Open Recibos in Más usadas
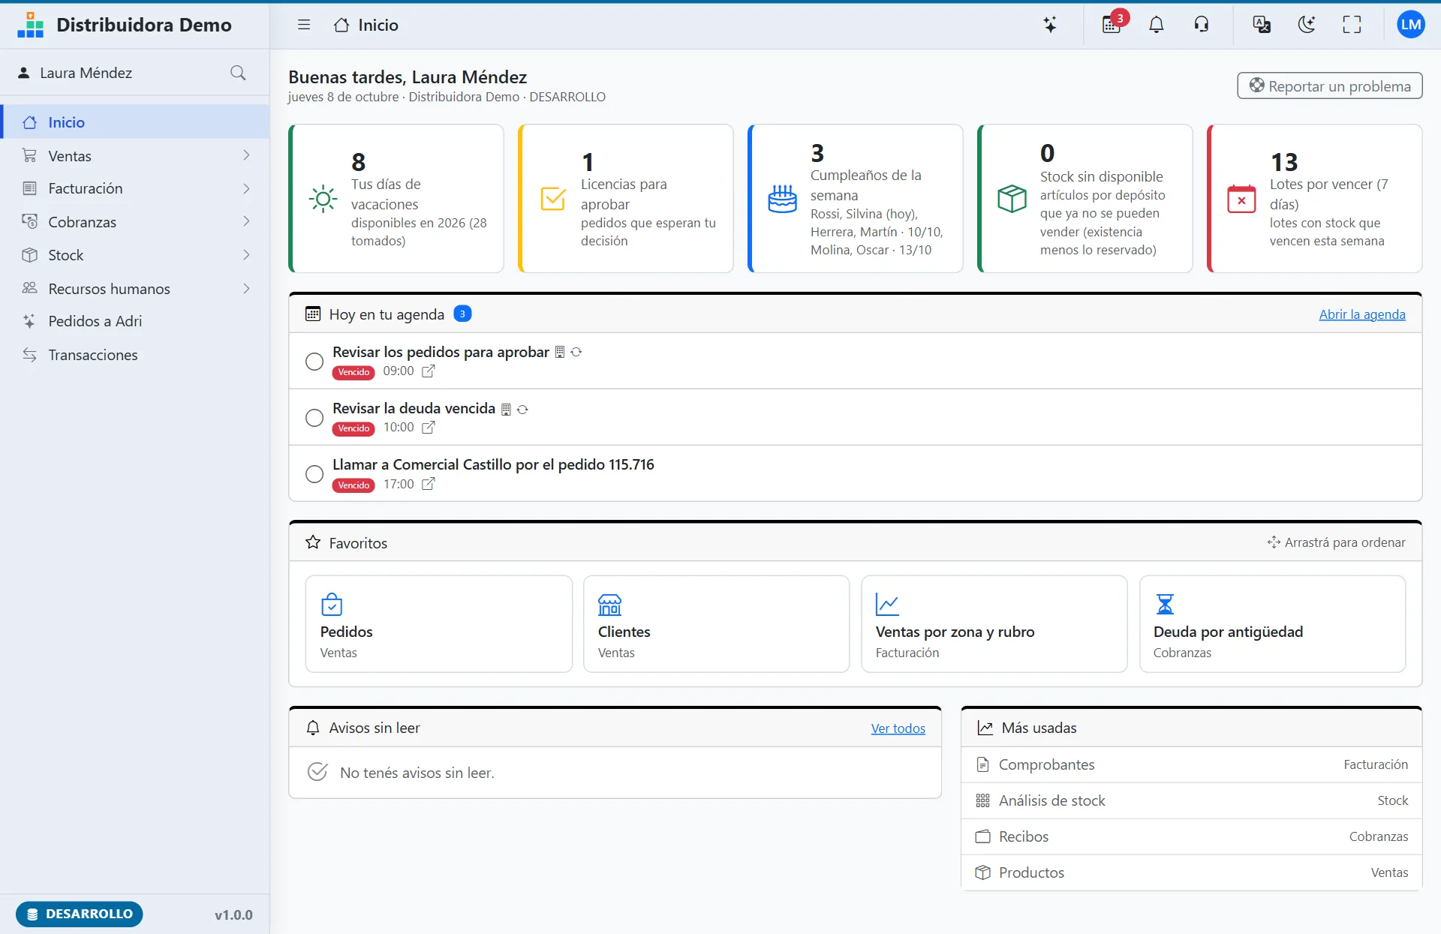 point(1191,836)
